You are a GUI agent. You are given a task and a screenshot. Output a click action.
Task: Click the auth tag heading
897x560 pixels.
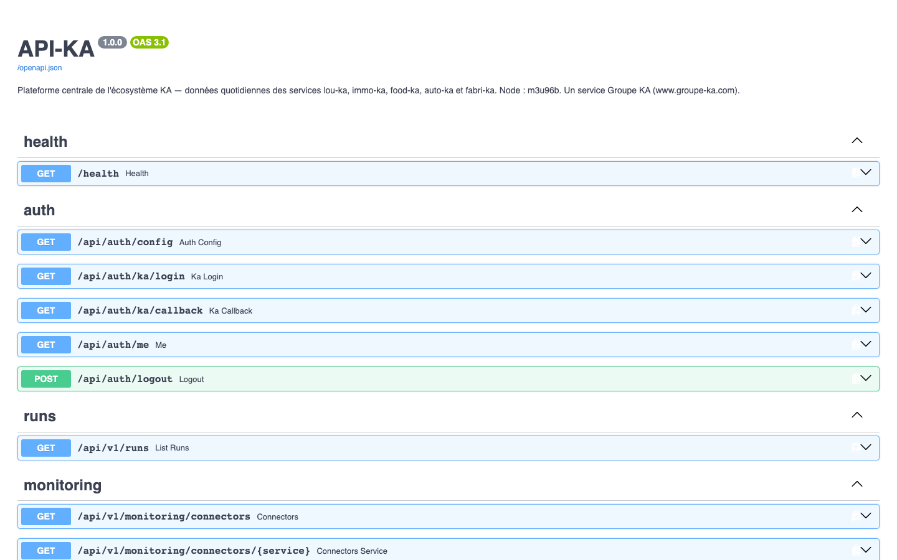tap(39, 210)
